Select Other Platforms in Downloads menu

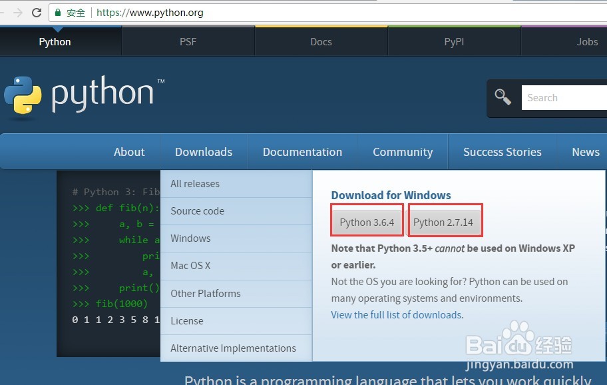tap(236, 294)
